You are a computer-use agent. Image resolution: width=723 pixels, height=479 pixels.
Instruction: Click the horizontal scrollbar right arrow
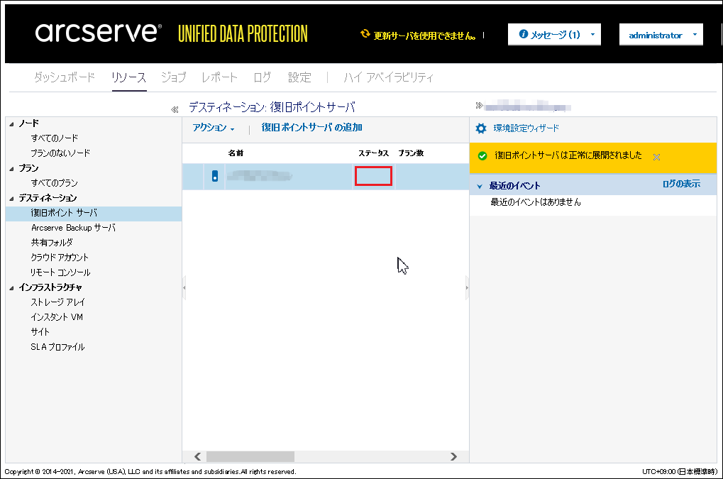(453, 456)
